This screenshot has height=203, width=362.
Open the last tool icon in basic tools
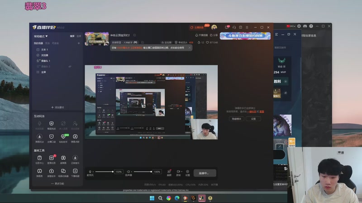[75, 171]
